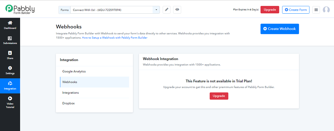Click the Webhook Integration panel heading
334x131 pixels.
pos(160,59)
